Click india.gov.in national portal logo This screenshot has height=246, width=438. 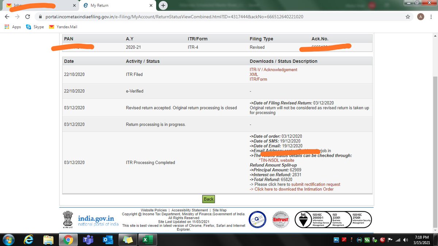tap(98, 220)
